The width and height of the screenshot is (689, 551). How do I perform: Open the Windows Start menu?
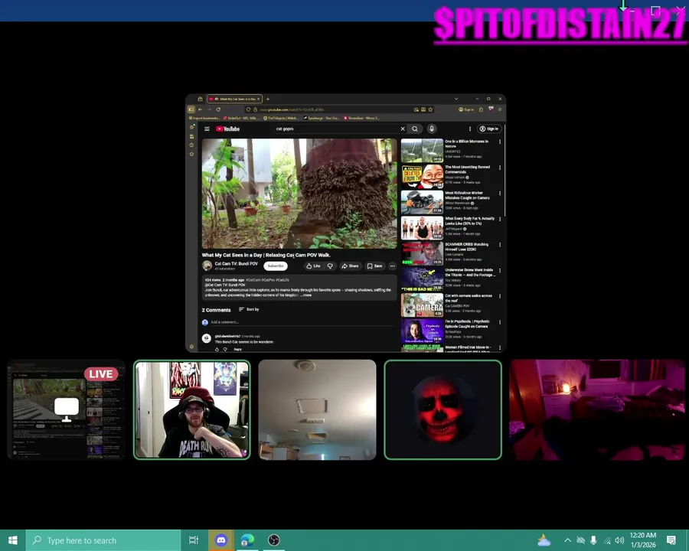pos(13,540)
